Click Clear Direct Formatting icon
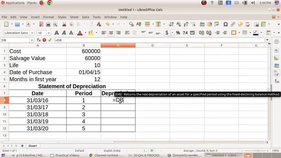Viewport: 281px width, 158px height. [x=99, y=24]
